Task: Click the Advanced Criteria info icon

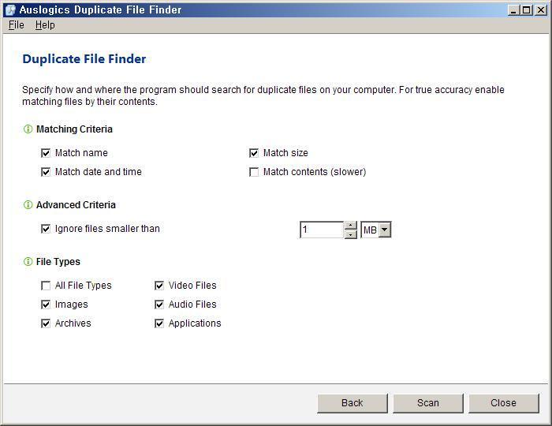Action: tap(28, 205)
